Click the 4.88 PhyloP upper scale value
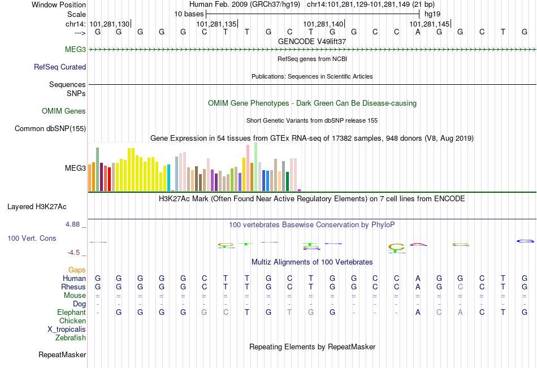 click(x=72, y=224)
